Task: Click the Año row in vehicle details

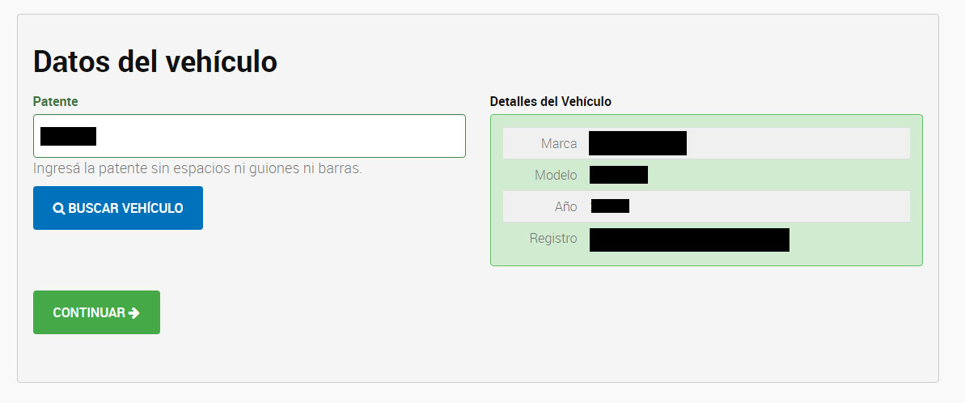Action: point(706,206)
